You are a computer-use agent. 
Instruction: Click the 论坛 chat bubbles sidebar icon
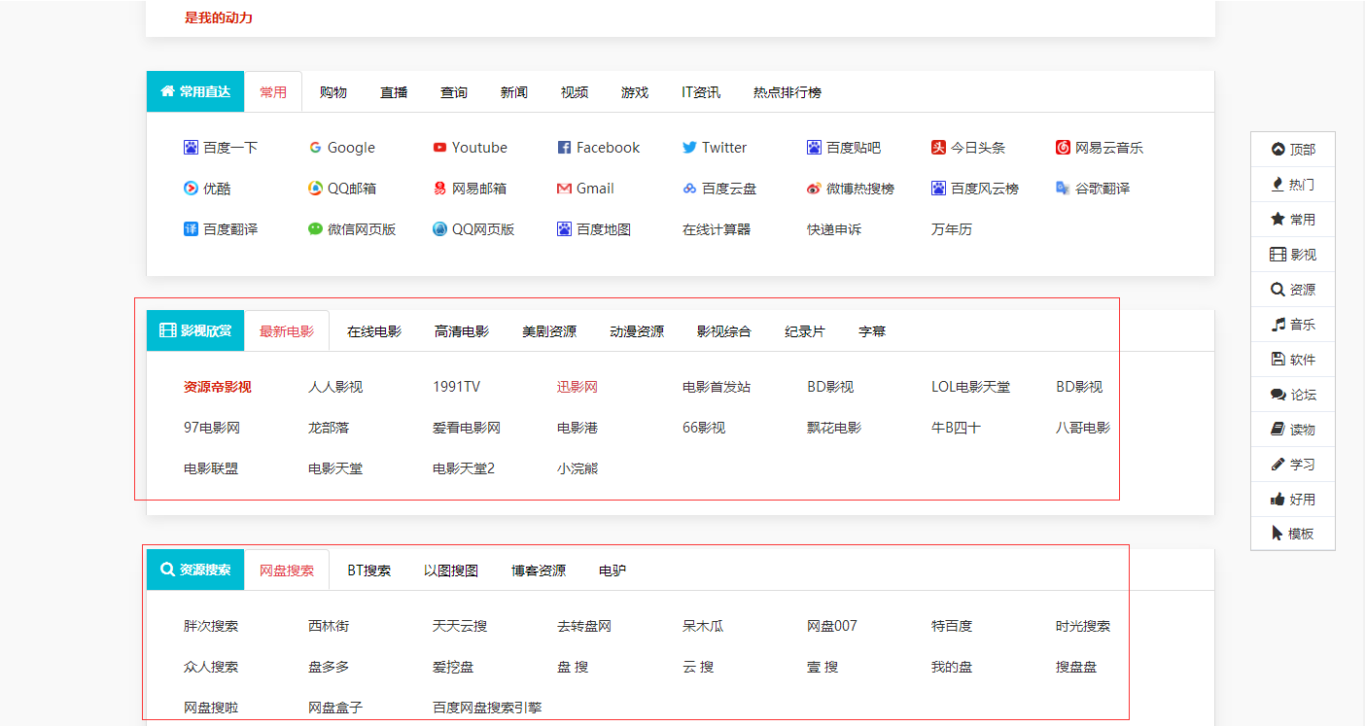click(x=1277, y=395)
